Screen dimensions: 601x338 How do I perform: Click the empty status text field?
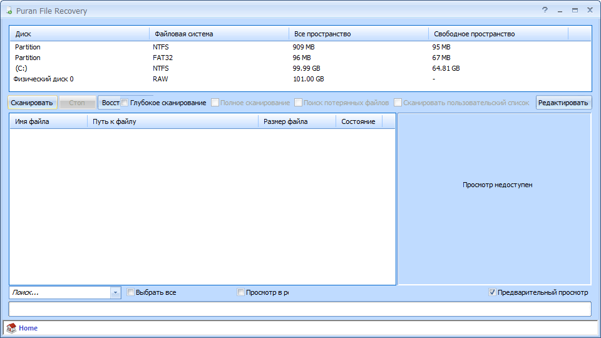(300, 309)
